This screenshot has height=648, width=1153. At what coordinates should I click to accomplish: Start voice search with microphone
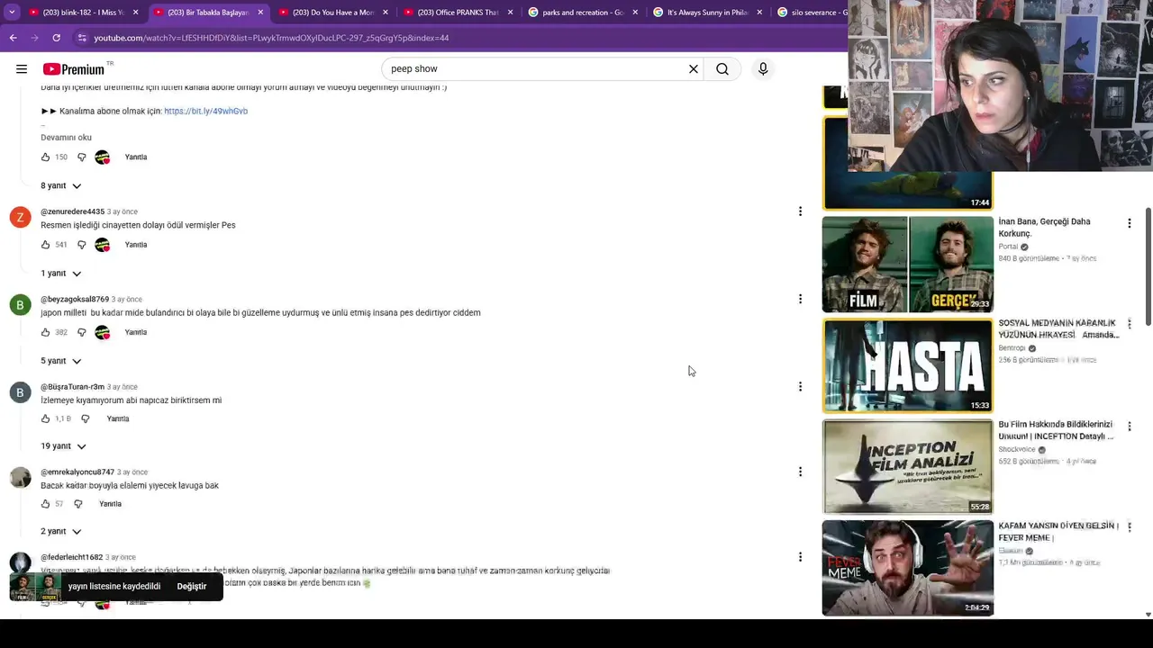tap(763, 69)
